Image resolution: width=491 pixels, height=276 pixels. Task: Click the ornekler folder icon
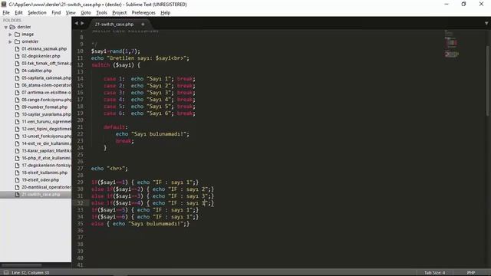click(17, 41)
